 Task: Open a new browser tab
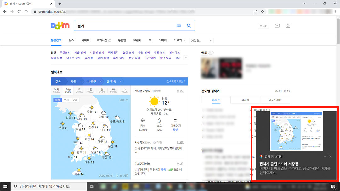click(x=59, y=4)
